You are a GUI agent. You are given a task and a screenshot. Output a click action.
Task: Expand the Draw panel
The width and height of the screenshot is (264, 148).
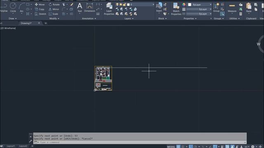13,18
